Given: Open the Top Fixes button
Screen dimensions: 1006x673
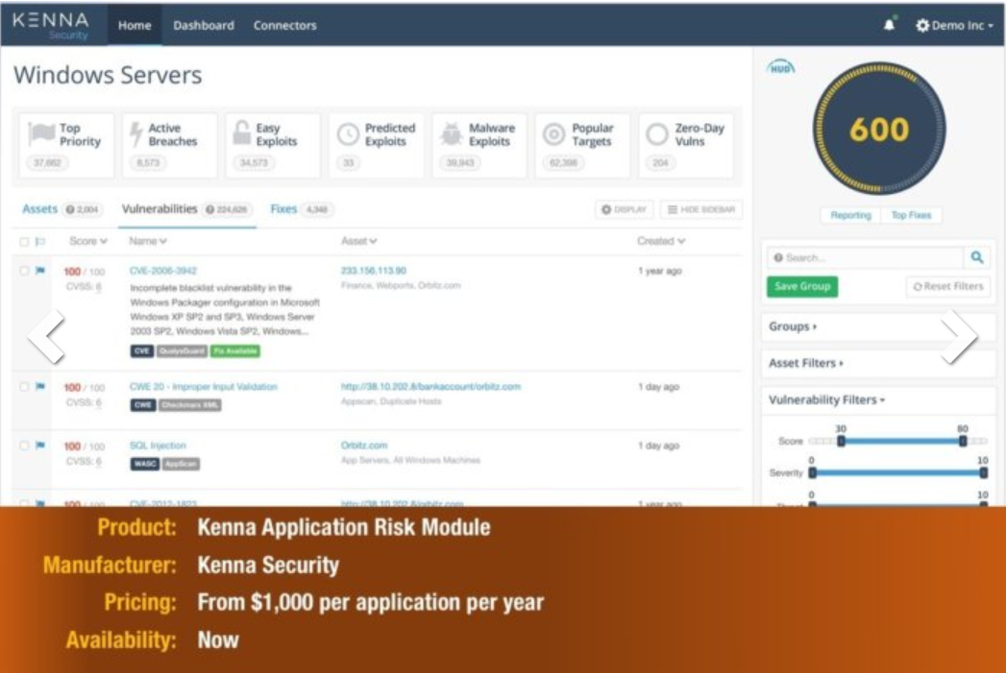Looking at the screenshot, I should (911, 215).
